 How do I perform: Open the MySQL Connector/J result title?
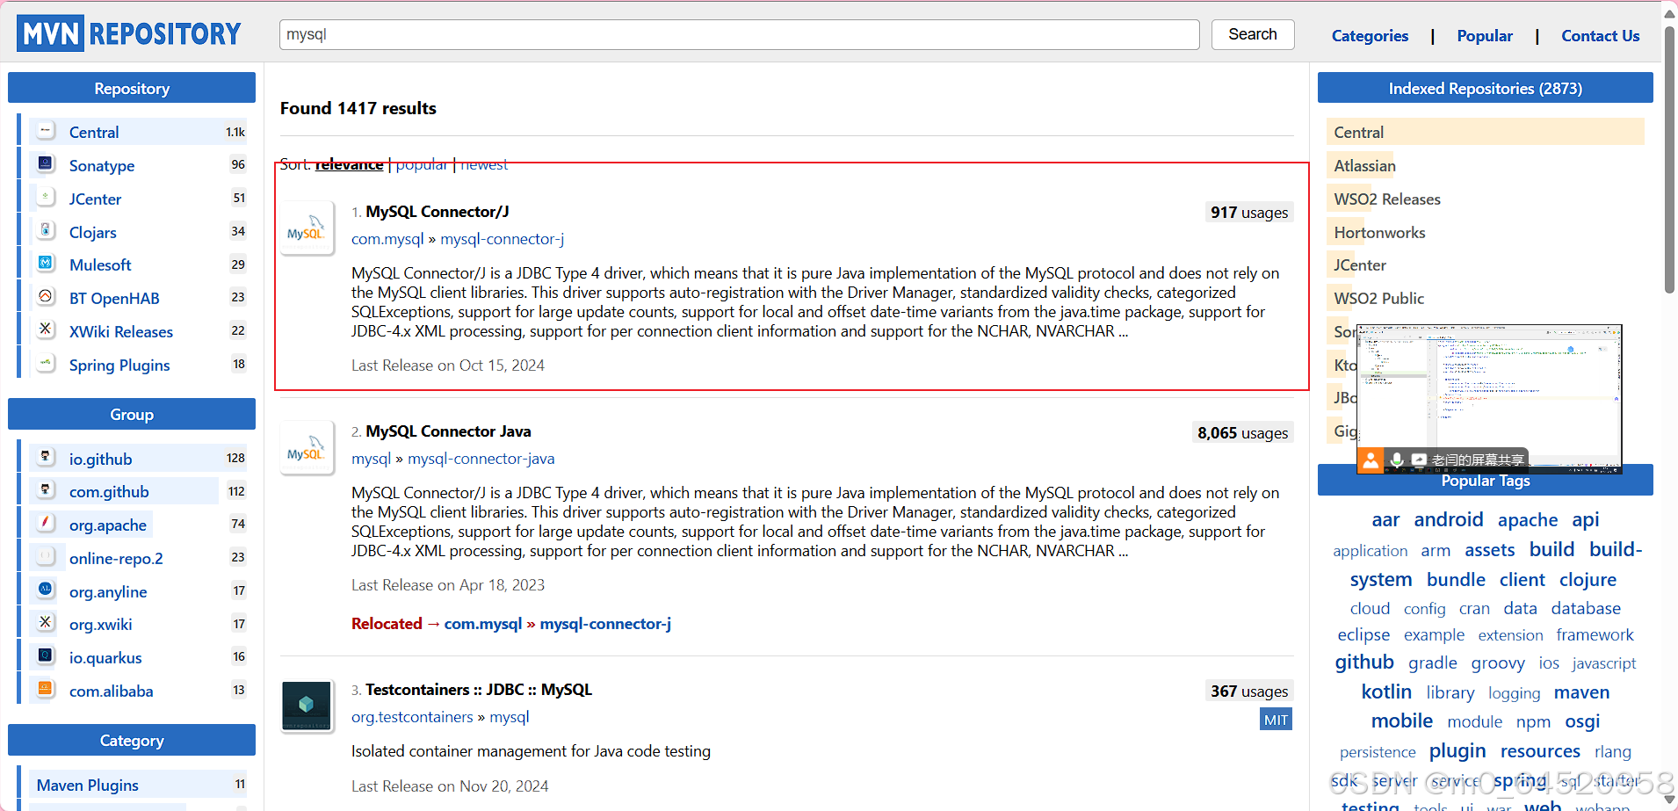pyautogui.click(x=438, y=212)
